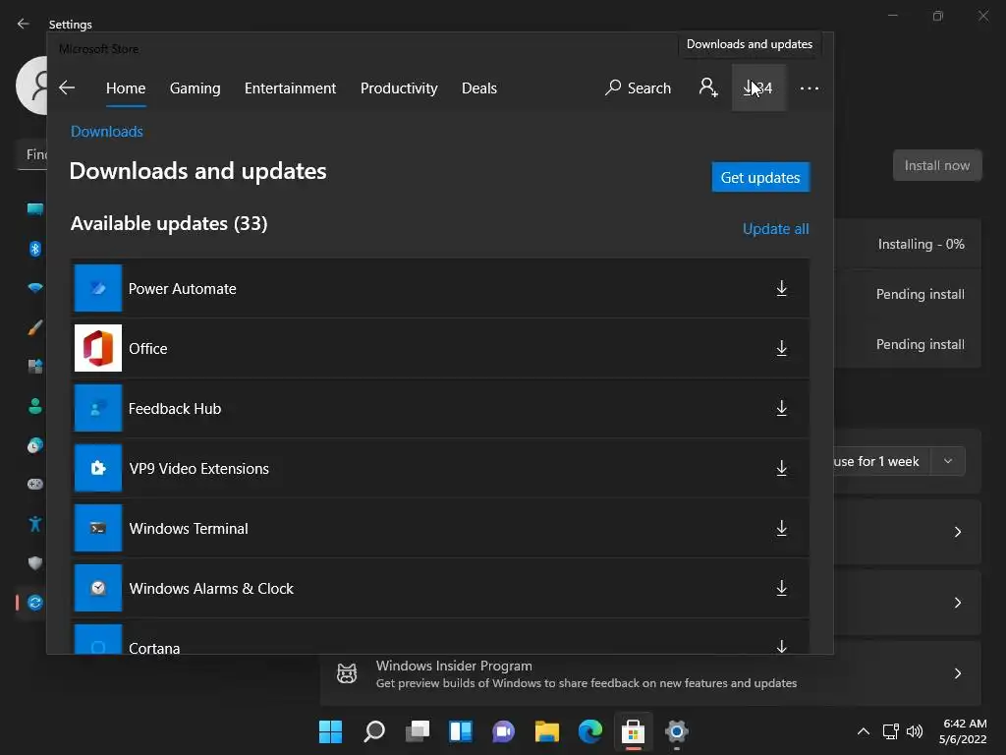Switch to the Productivity tab
This screenshot has height=755, width=1006.
coord(399,87)
